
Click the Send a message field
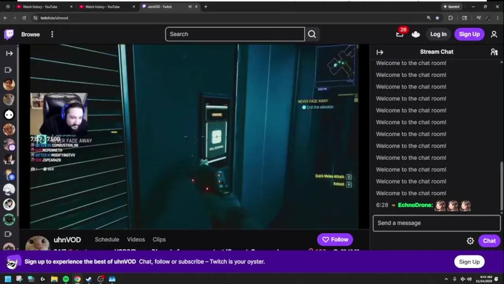coord(437,223)
